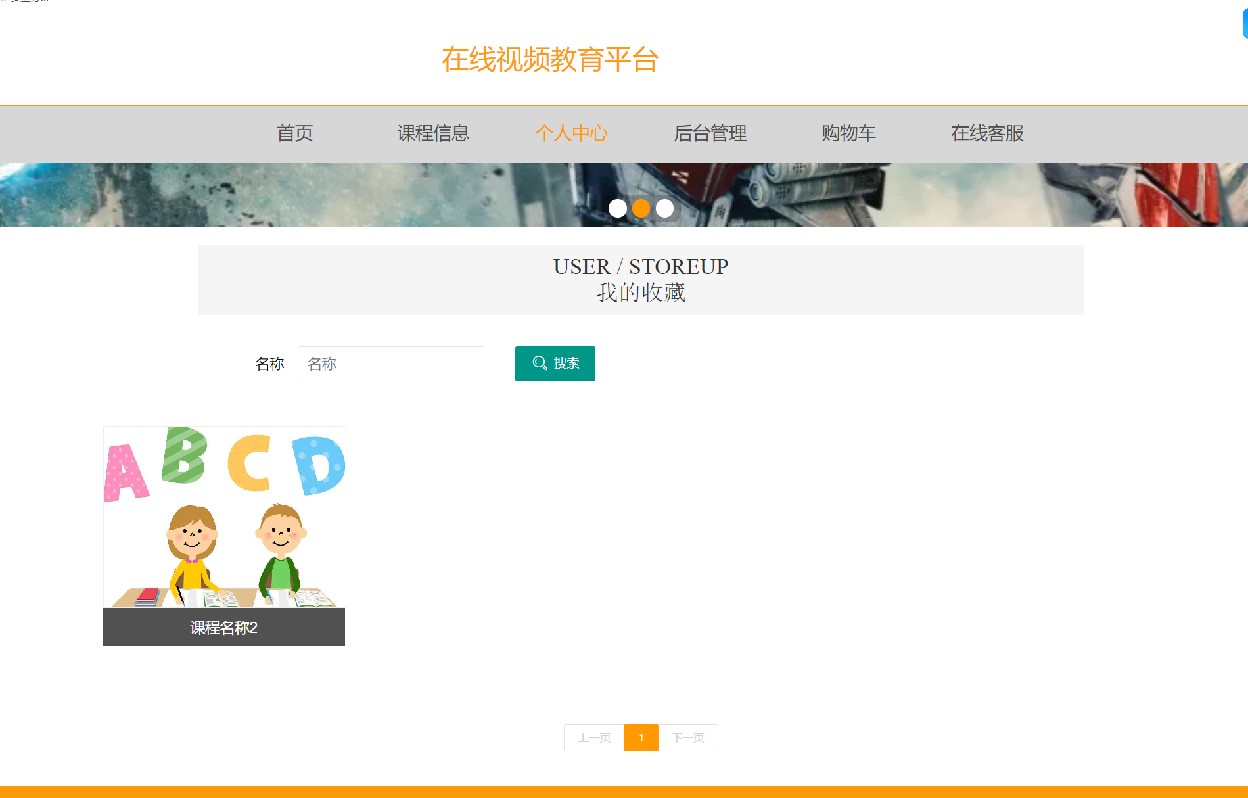Open 后台管理 from the navigation bar
Viewport: 1248px width, 798px height.
[710, 133]
